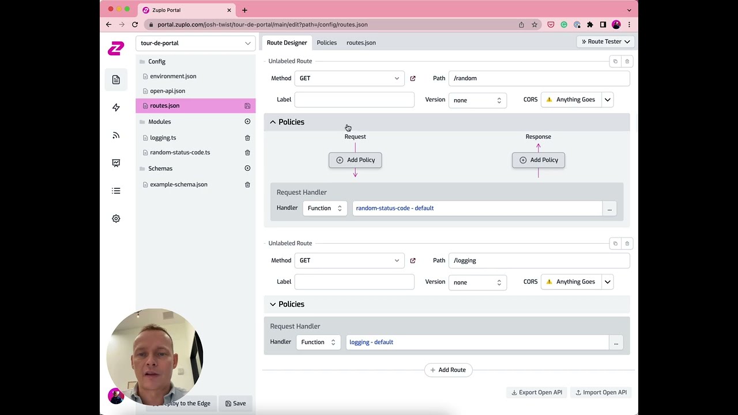This screenshot has height=415, width=738.
Task: Add a new module with the plus icon
Action: point(247,122)
